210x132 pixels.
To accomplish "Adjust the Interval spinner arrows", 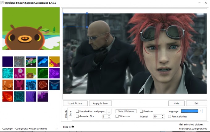I will (x=163, y=117).
